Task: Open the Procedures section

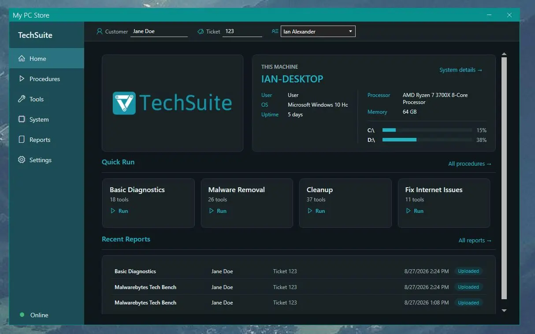Action: 47,79
